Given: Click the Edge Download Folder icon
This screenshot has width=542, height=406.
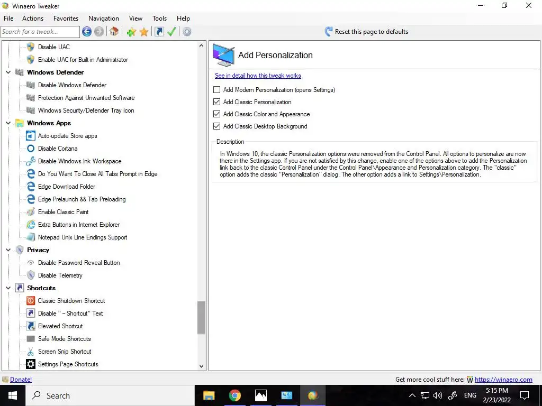Looking at the screenshot, I should (31, 187).
